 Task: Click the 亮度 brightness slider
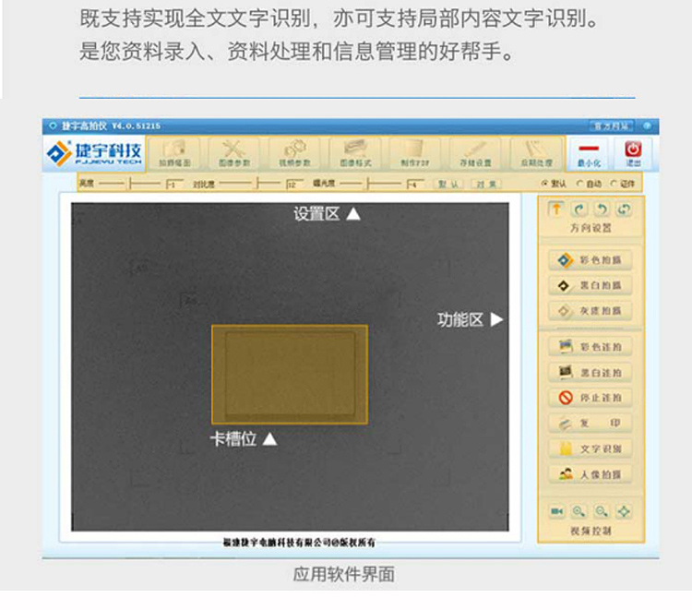pos(130,183)
